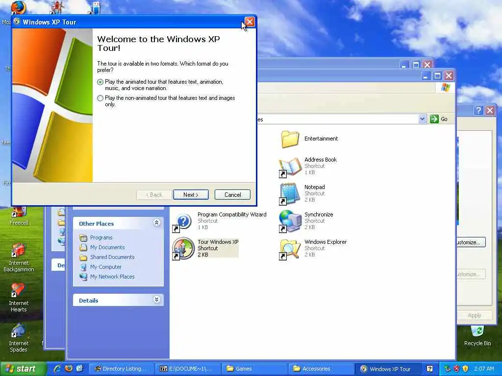Open the Internet Backgammon desktop icon
This screenshot has width=502, height=376.
(19, 258)
